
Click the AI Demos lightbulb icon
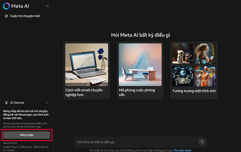coord(6,103)
